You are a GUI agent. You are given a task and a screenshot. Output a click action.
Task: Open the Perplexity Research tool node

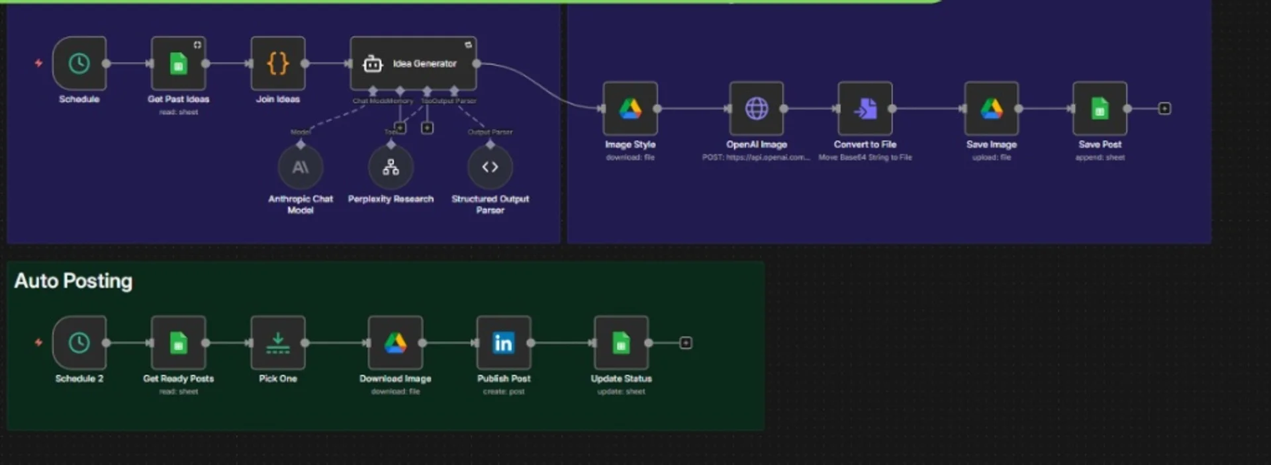tap(391, 167)
